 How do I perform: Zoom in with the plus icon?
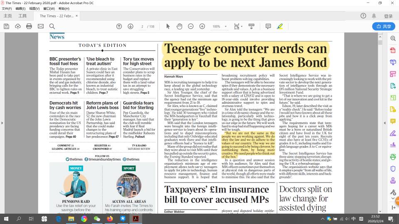click(x=202, y=26)
